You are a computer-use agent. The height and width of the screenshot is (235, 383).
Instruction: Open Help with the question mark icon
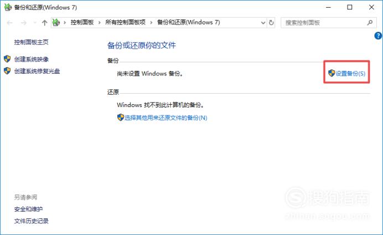378,36
